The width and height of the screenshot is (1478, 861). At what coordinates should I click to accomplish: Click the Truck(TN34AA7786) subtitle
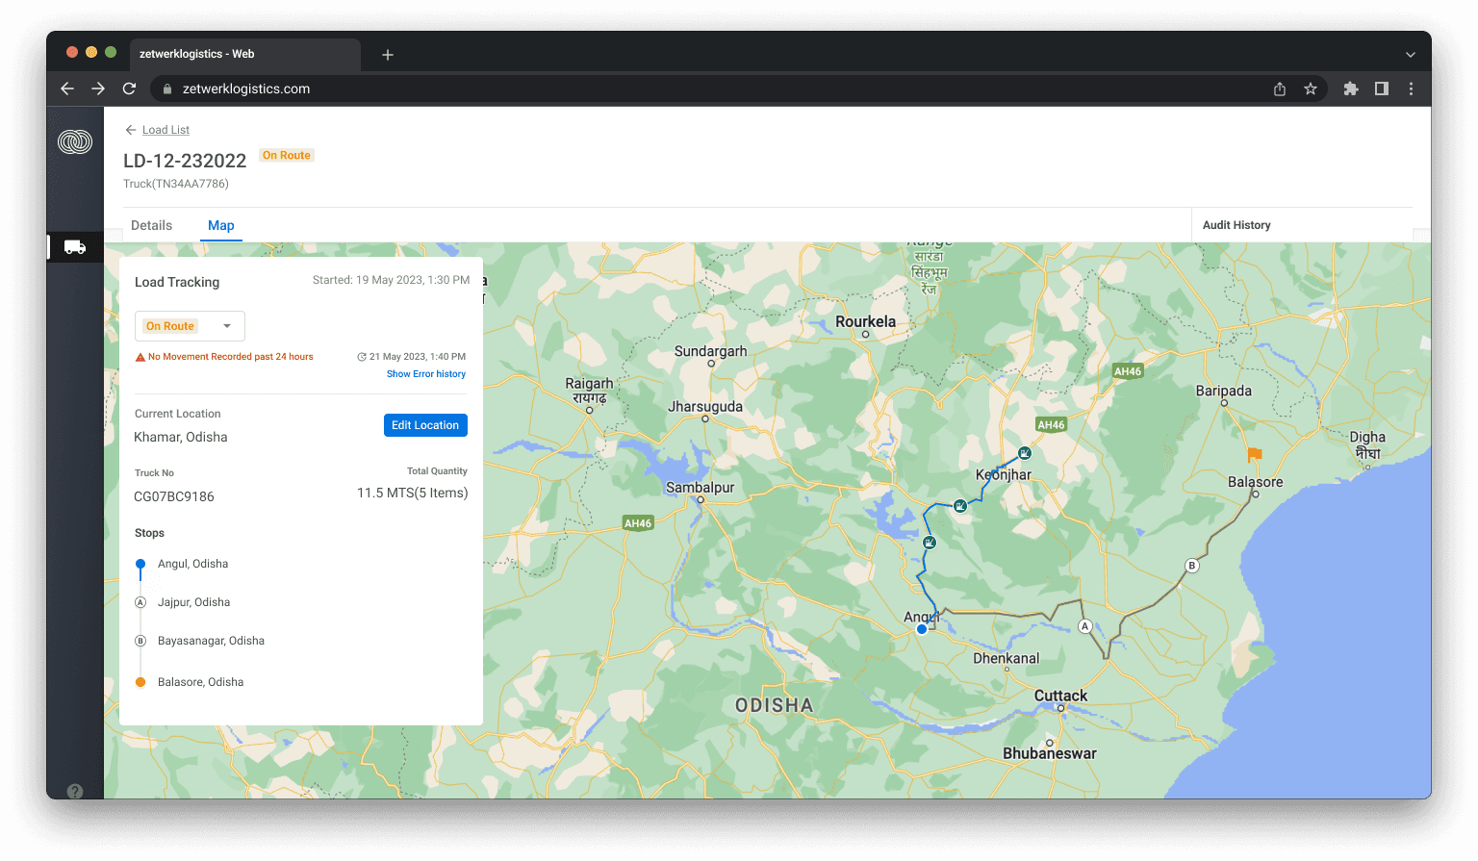point(176,184)
